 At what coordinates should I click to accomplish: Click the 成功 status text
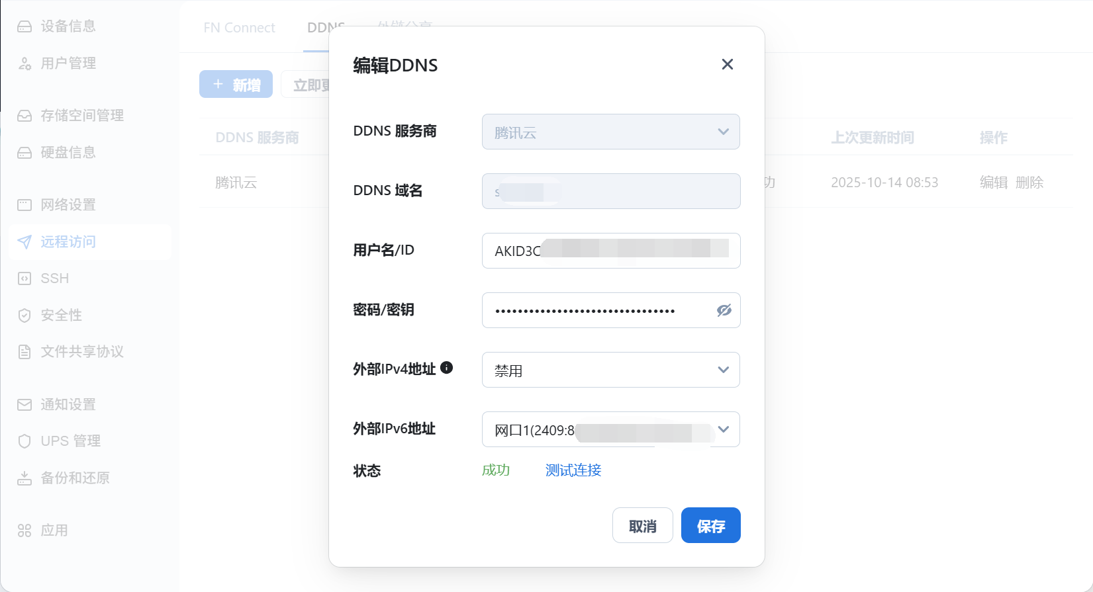tap(496, 470)
